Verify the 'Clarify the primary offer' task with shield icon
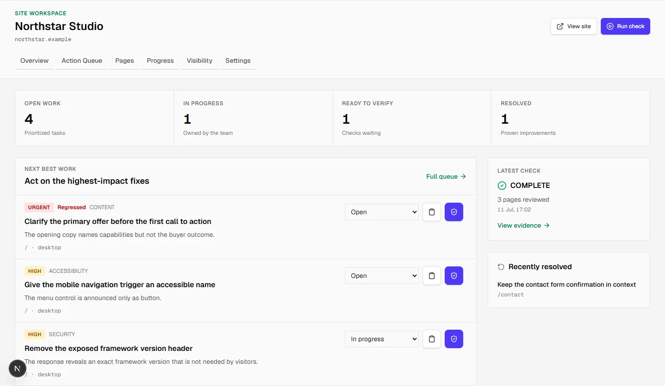 (454, 212)
